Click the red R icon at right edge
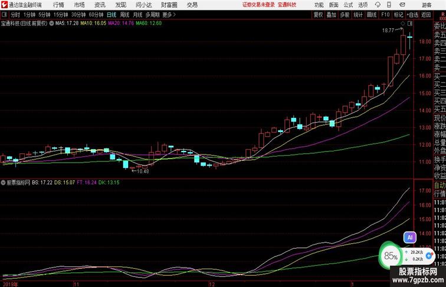 click(x=442, y=15)
